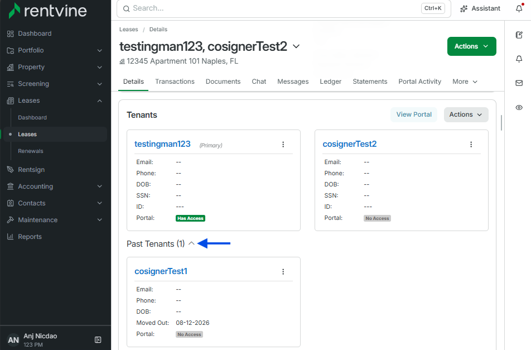Screen dimensions: 531x350
Task: Open cosignerTest1 past tenant link
Action: click(161, 271)
